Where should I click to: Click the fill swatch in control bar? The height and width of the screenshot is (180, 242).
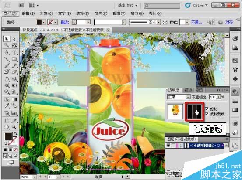click(x=39, y=22)
